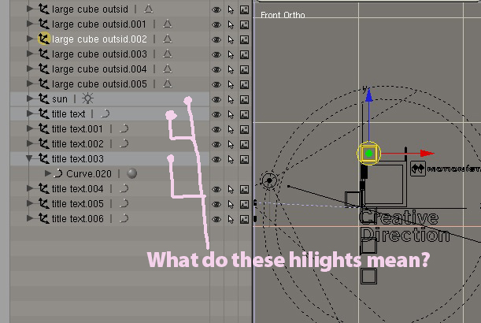
Task: Click mesh data icon of large cube outsid
Action: (149, 9)
